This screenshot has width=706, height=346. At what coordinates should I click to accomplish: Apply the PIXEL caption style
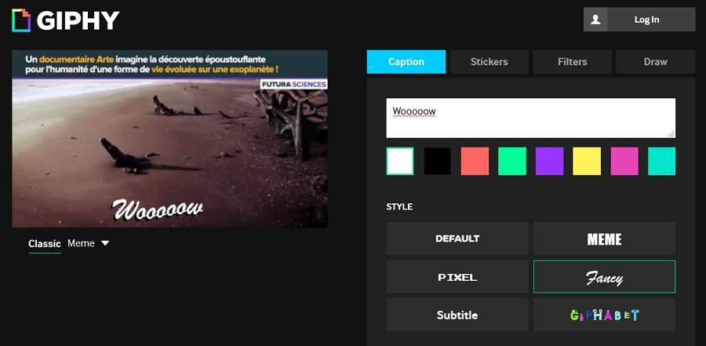point(457,277)
